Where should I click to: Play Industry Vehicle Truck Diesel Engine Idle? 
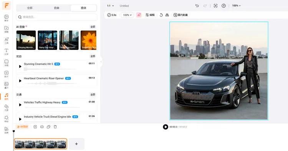[x=20, y=119]
